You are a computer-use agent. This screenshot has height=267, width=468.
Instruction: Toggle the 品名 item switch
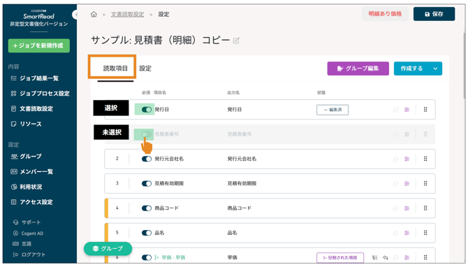pos(147,233)
